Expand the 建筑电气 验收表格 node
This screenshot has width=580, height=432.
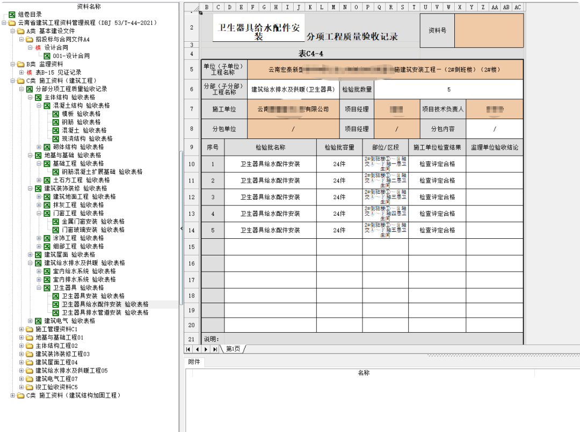click(x=30, y=321)
